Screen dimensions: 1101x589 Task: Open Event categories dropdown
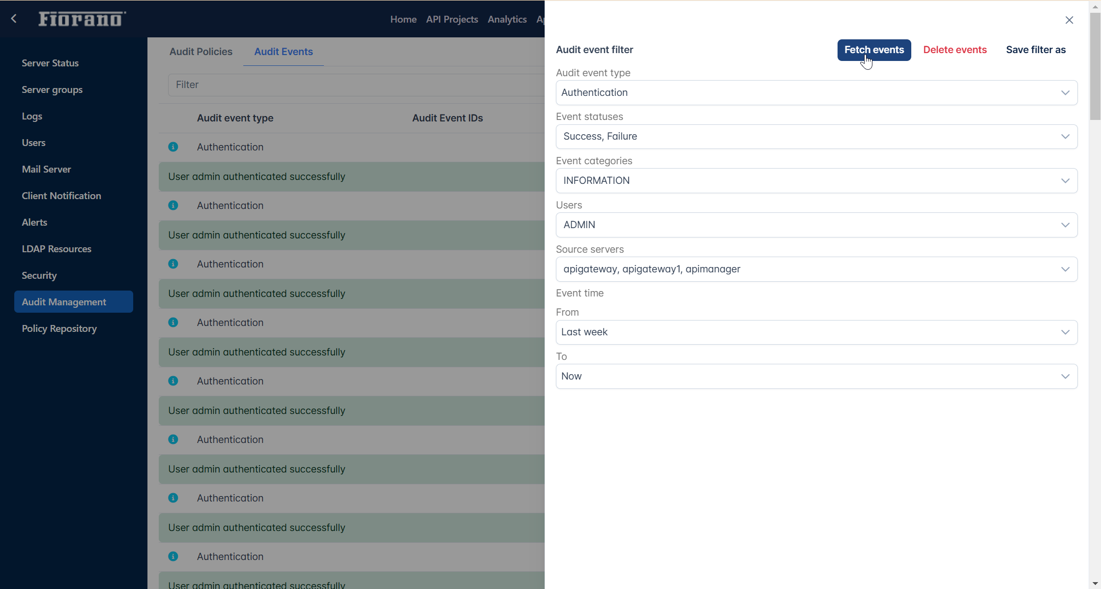(816, 180)
